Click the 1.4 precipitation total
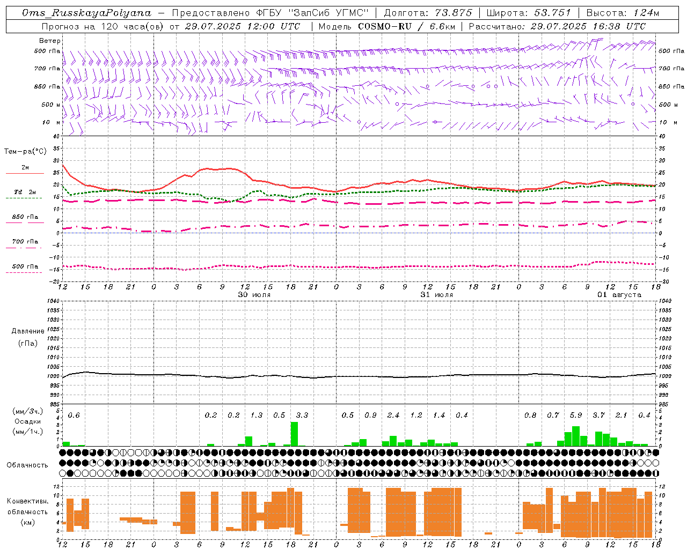The height and width of the screenshot is (549, 687). [439, 415]
